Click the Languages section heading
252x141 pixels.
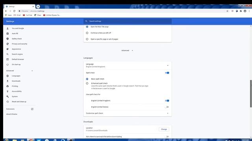(x=88, y=58)
